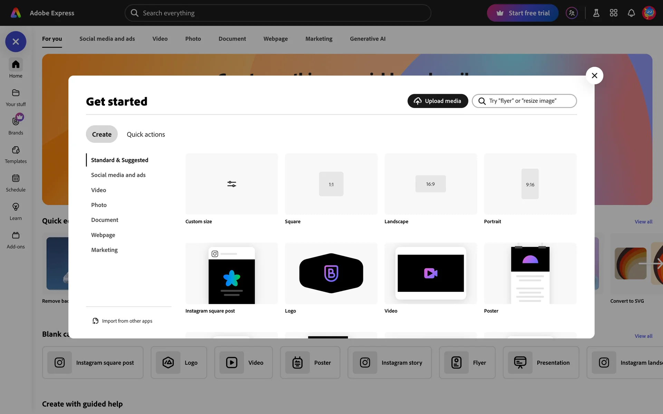Select Social media and ads category

point(118,175)
